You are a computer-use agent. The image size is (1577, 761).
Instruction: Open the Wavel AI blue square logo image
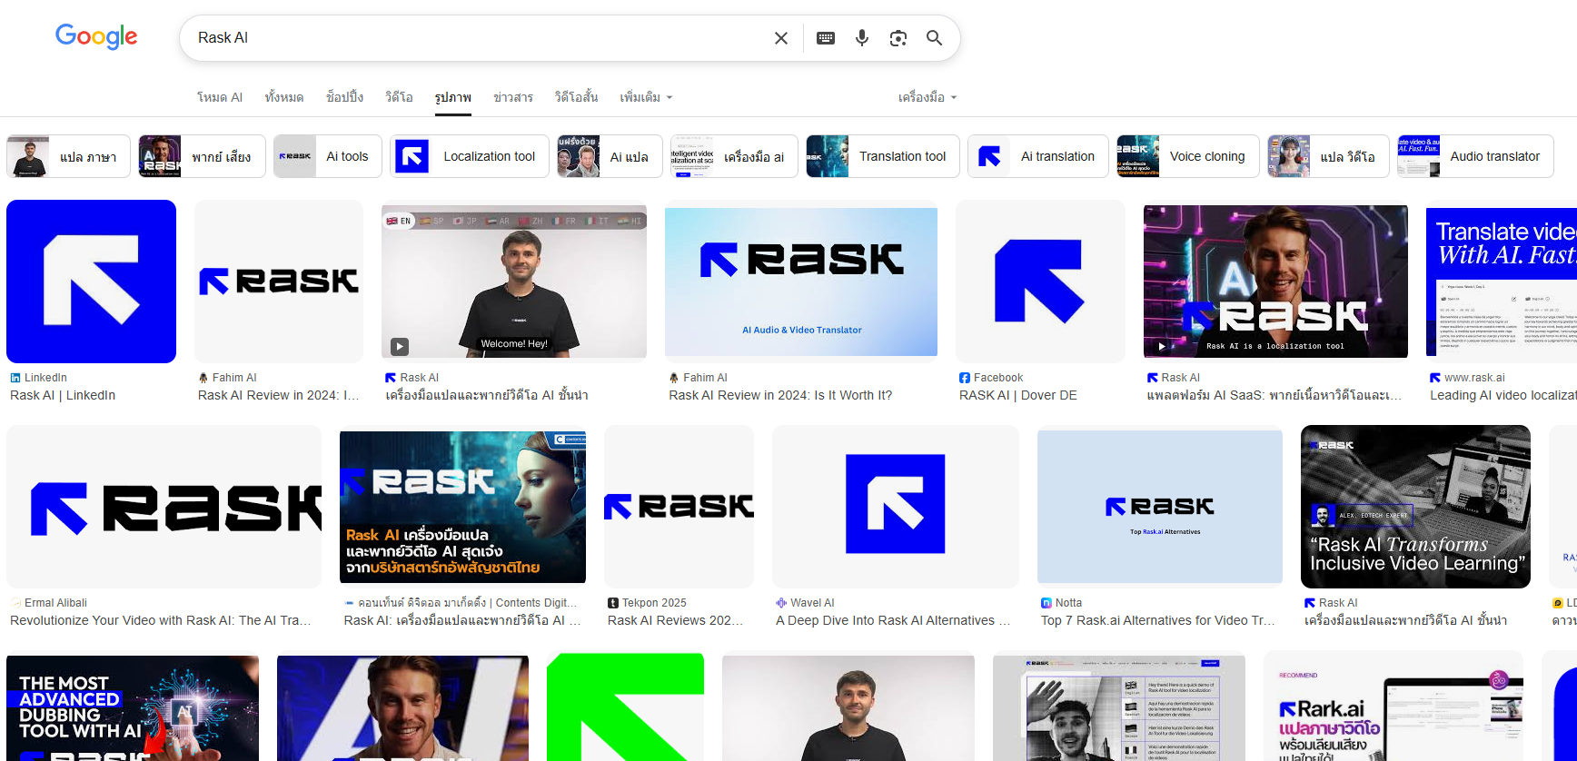point(896,507)
